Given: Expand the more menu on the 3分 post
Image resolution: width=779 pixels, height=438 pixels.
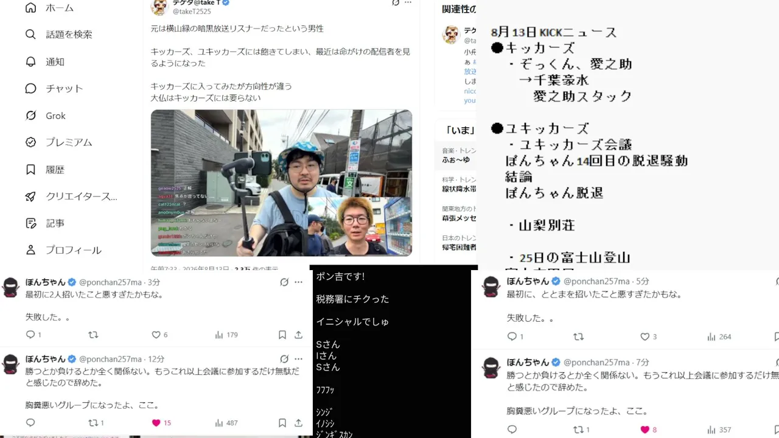Looking at the screenshot, I should 298,282.
